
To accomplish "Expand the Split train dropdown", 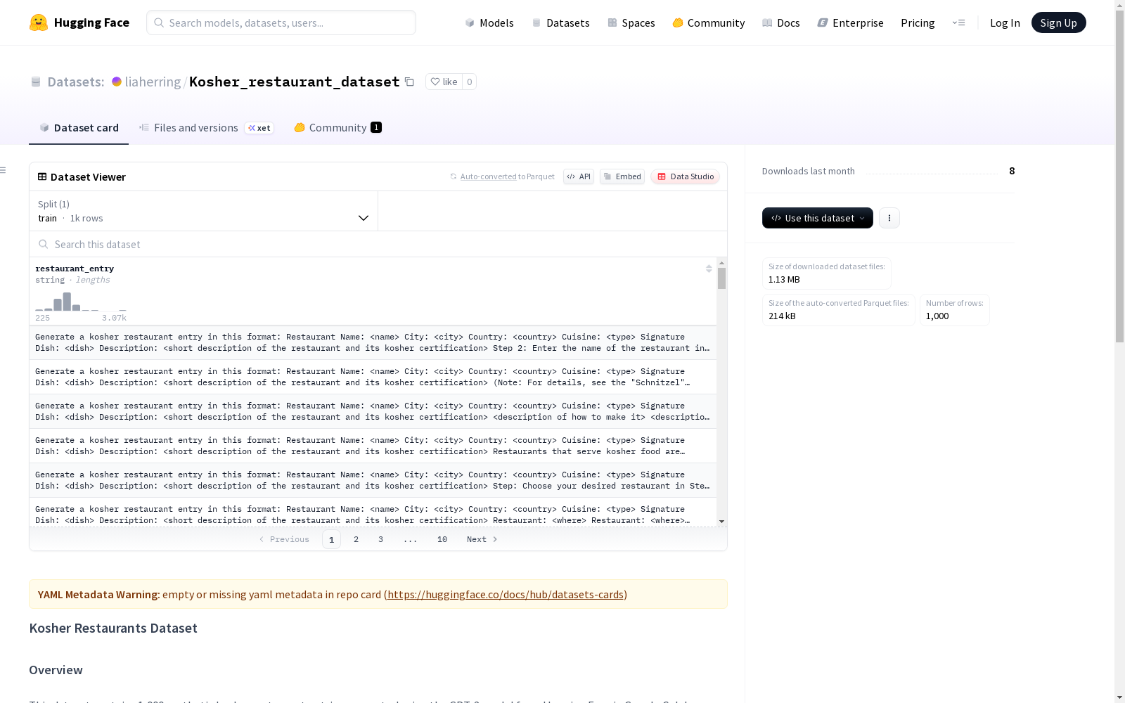I will [x=204, y=211].
